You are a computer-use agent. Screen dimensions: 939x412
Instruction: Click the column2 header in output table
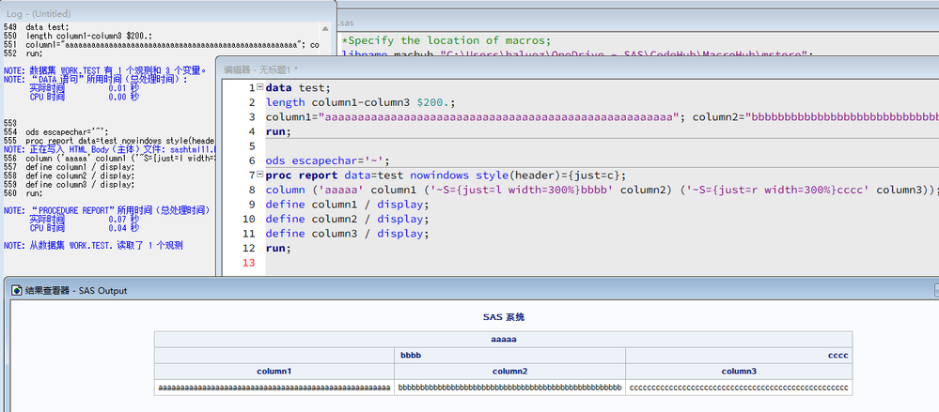pyautogui.click(x=510, y=371)
